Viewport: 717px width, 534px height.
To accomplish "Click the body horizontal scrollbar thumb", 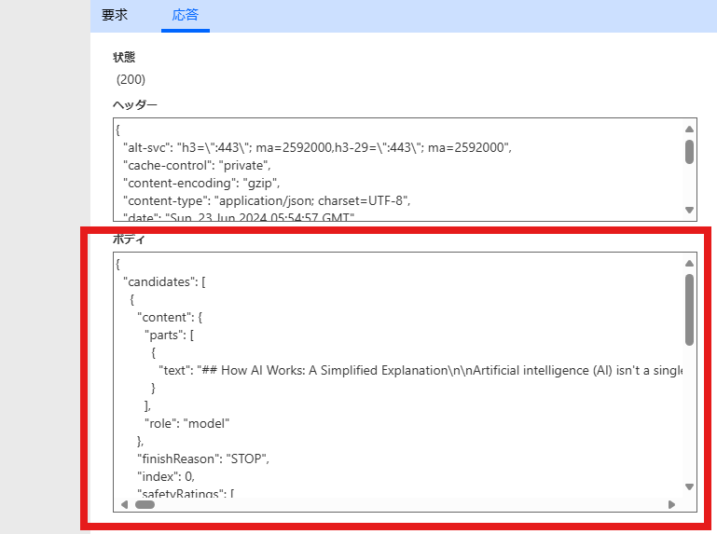I will click(x=145, y=505).
